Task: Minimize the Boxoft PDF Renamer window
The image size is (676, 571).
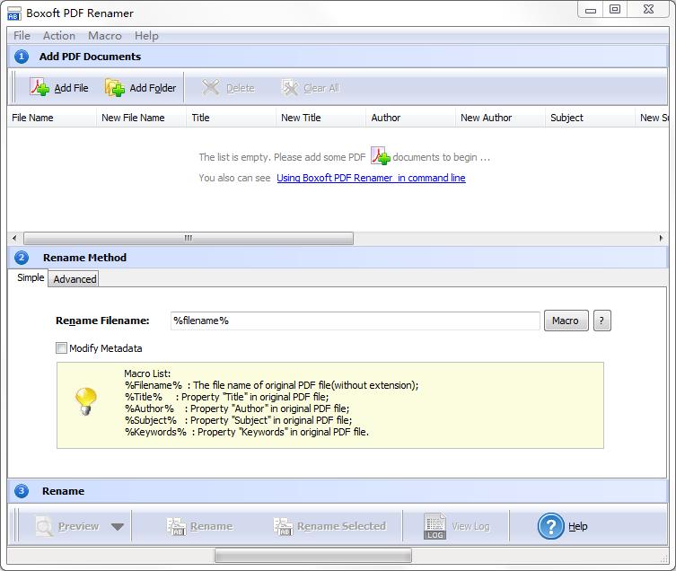Action: [591, 10]
